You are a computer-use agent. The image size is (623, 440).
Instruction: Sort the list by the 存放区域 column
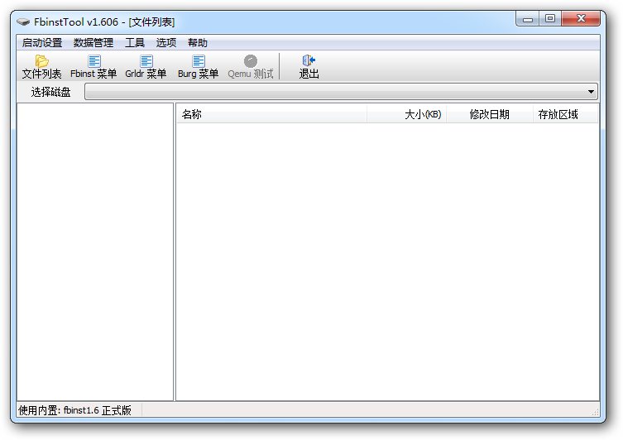(565, 114)
